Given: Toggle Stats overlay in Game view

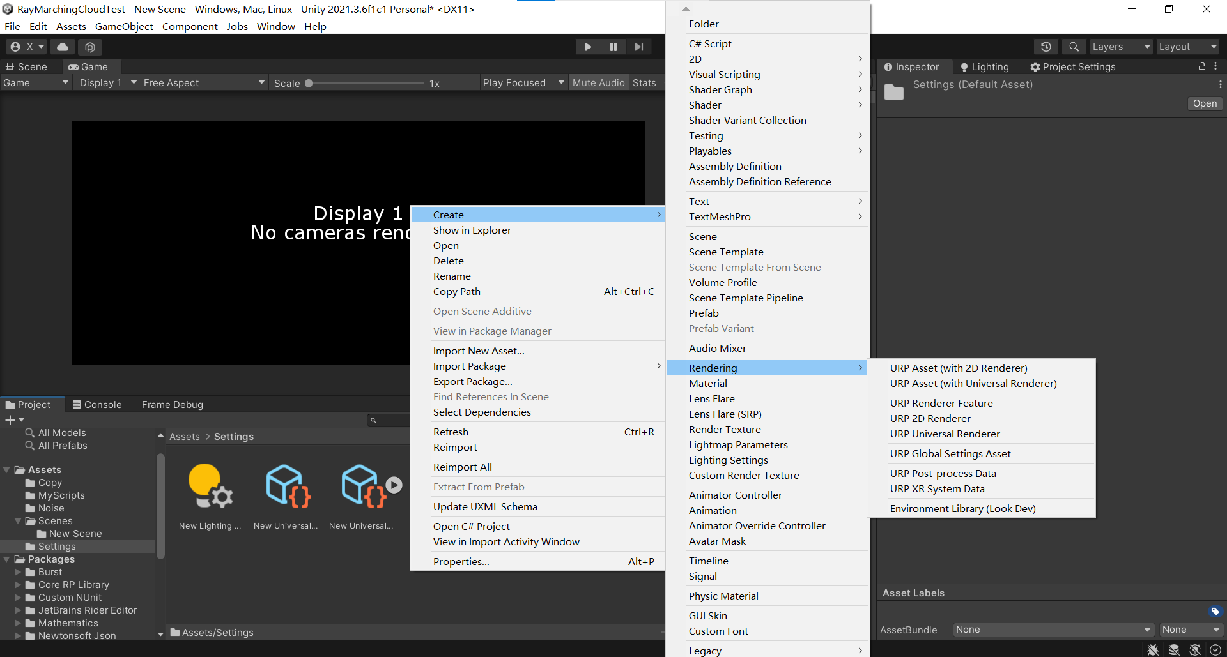Looking at the screenshot, I should [644, 83].
